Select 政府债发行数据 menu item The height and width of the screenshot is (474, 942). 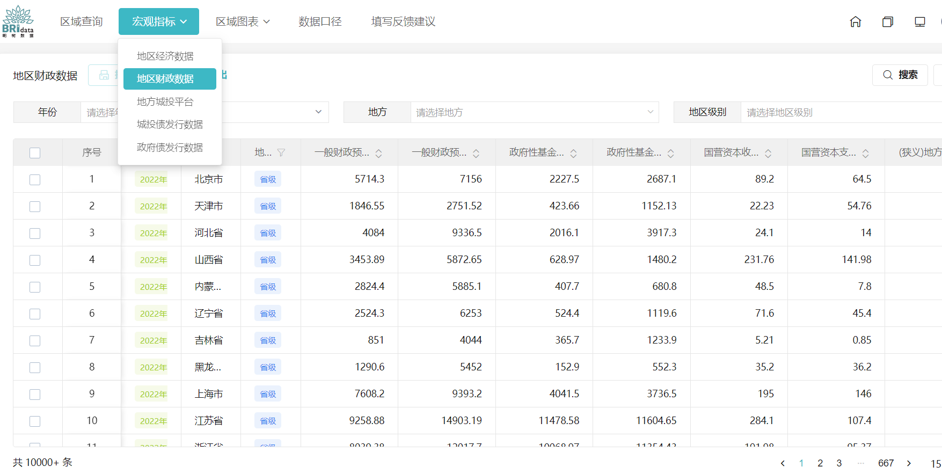pos(170,148)
